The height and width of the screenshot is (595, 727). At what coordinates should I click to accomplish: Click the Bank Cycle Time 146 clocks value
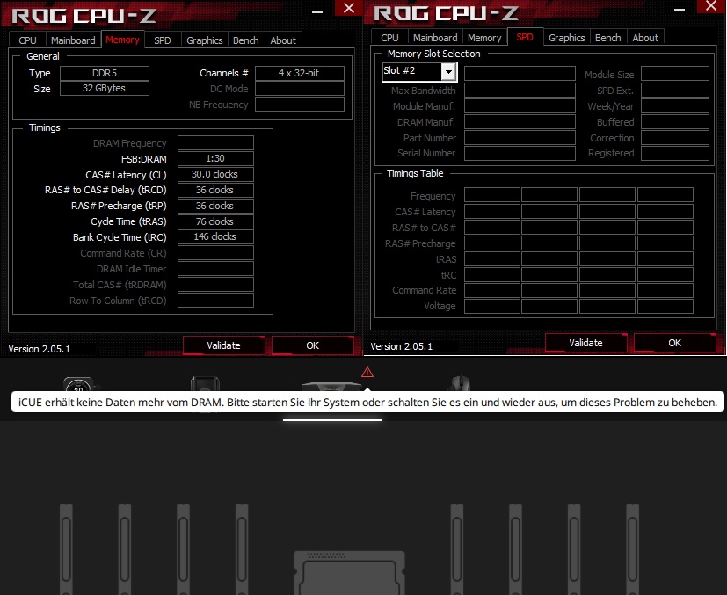(215, 236)
